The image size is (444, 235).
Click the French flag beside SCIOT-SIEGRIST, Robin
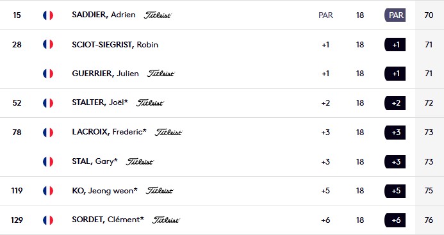48,44
